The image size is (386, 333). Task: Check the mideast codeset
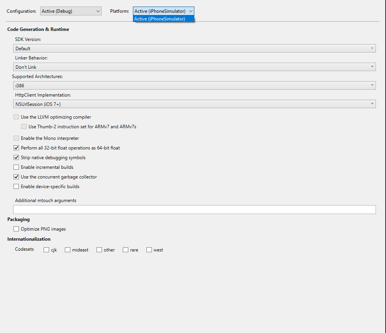68,250
